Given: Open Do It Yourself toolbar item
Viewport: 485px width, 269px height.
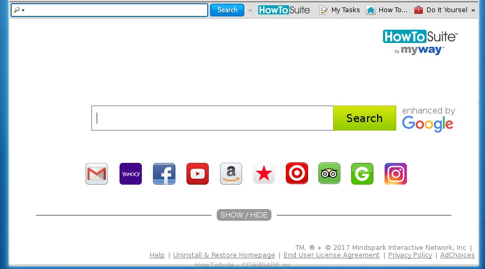Looking at the screenshot, I should [x=441, y=10].
